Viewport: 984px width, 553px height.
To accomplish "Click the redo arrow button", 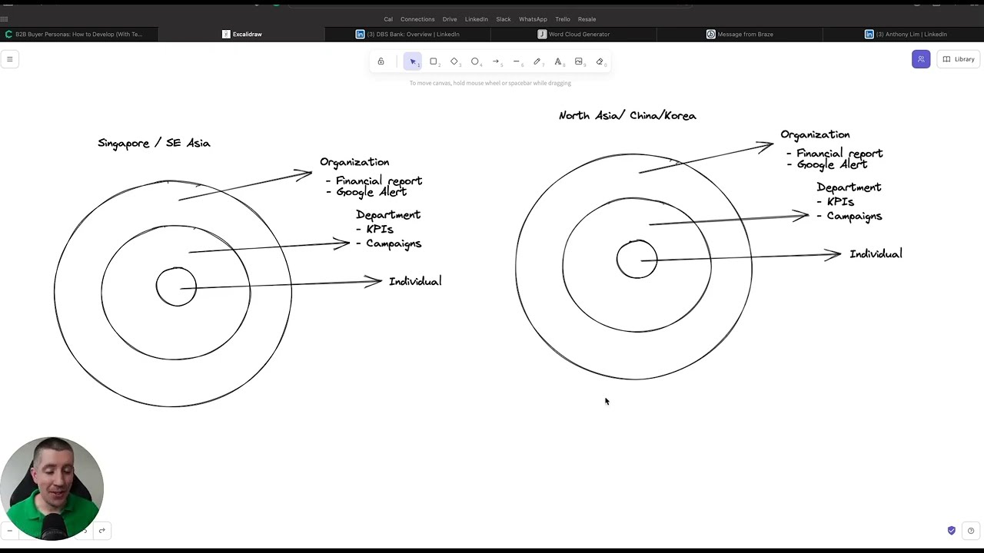I will tap(101, 531).
